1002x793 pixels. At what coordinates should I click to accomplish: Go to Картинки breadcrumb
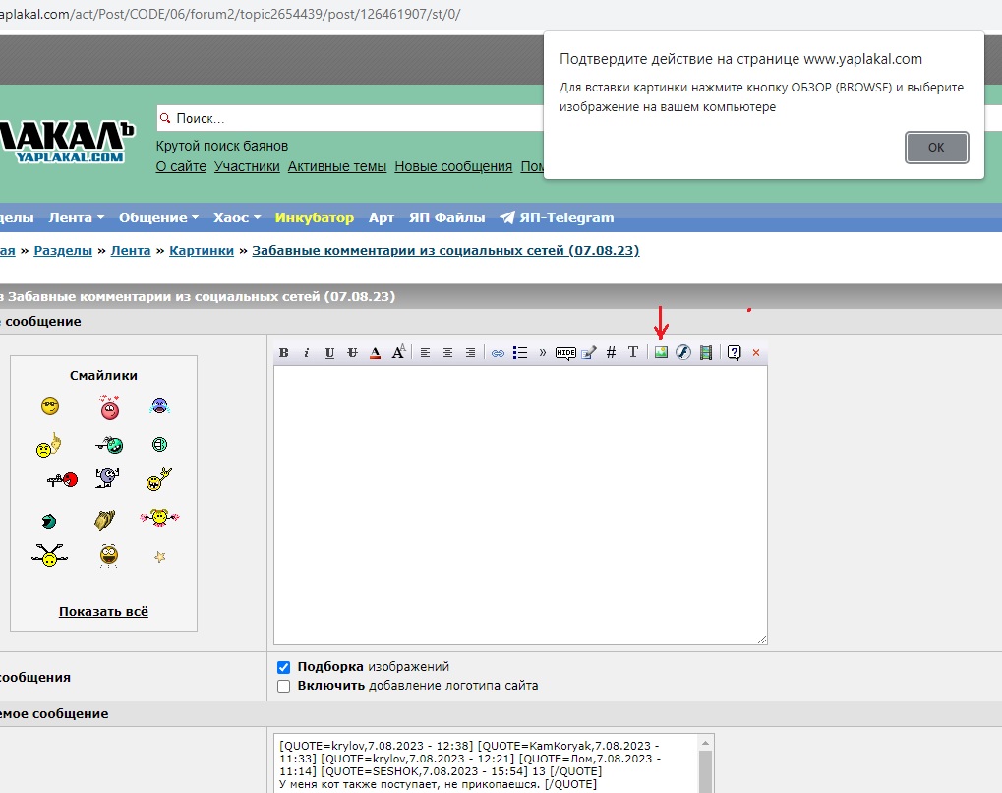(x=202, y=251)
